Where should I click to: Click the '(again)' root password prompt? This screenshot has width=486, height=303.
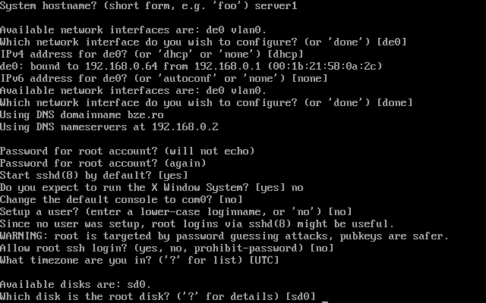point(185,164)
